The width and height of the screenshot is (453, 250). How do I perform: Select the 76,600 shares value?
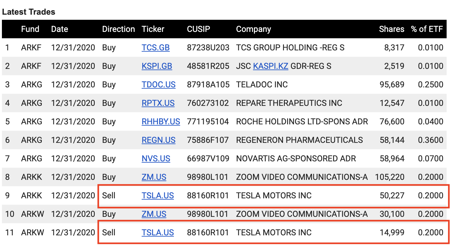click(x=392, y=122)
